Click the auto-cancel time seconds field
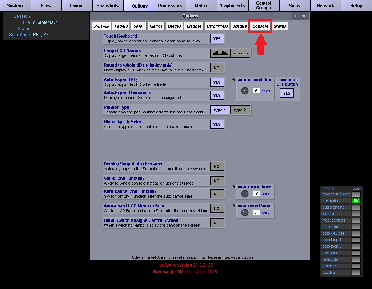The height and width of the screenshot is (289, 372). point(256,194)
